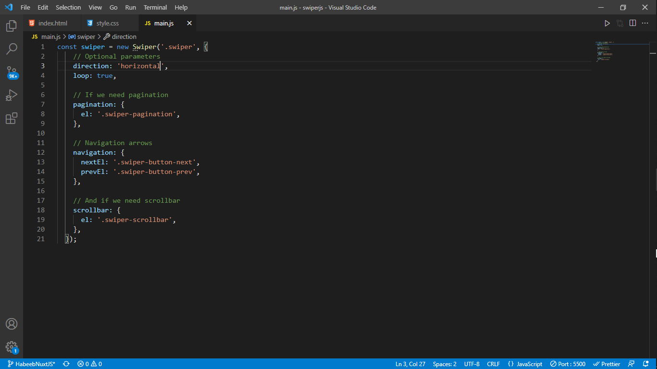Image resolution: width=657 pixels, height=369 pixels.
Task: Click the Prettier status bar item
Action: click(x=606, y=364)
